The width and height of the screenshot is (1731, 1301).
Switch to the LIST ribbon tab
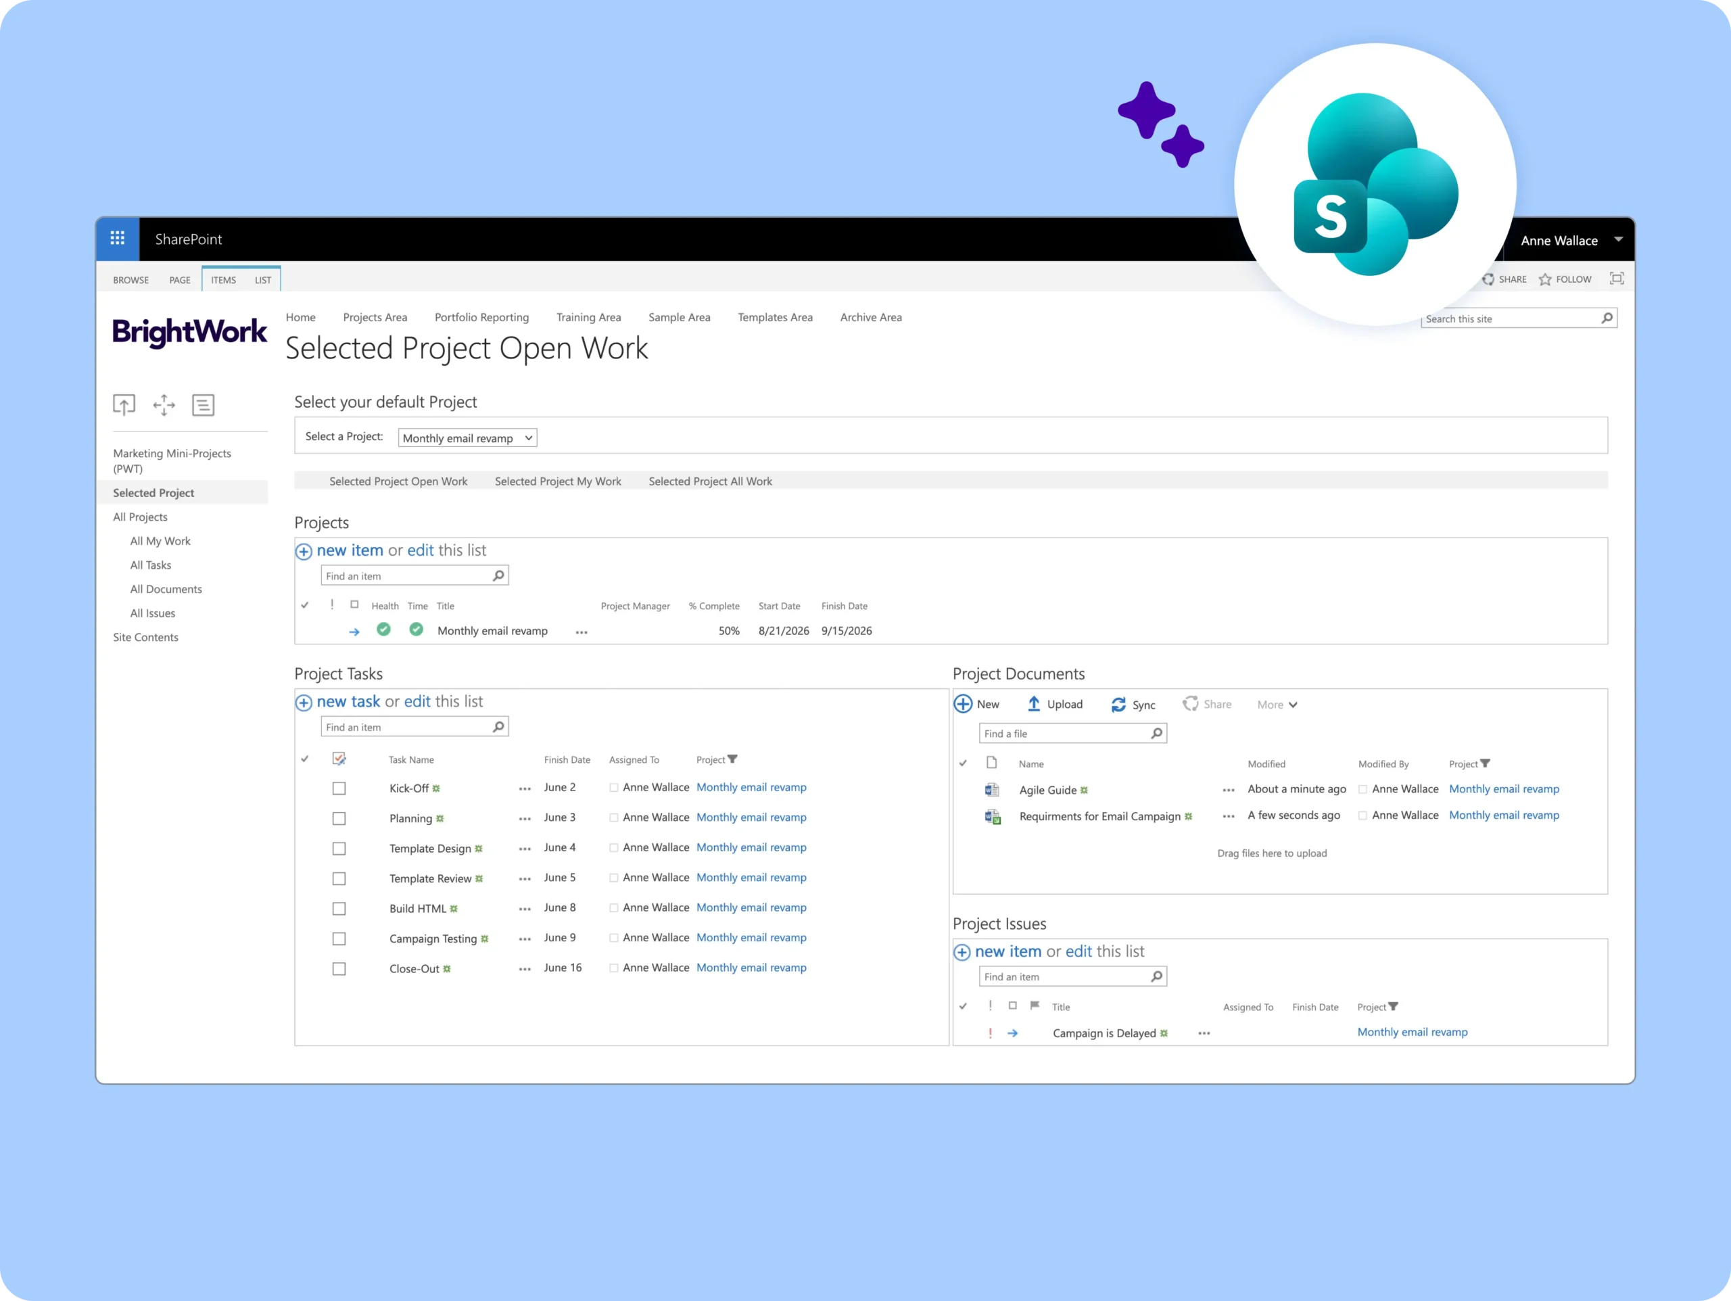tap(263, 280)
